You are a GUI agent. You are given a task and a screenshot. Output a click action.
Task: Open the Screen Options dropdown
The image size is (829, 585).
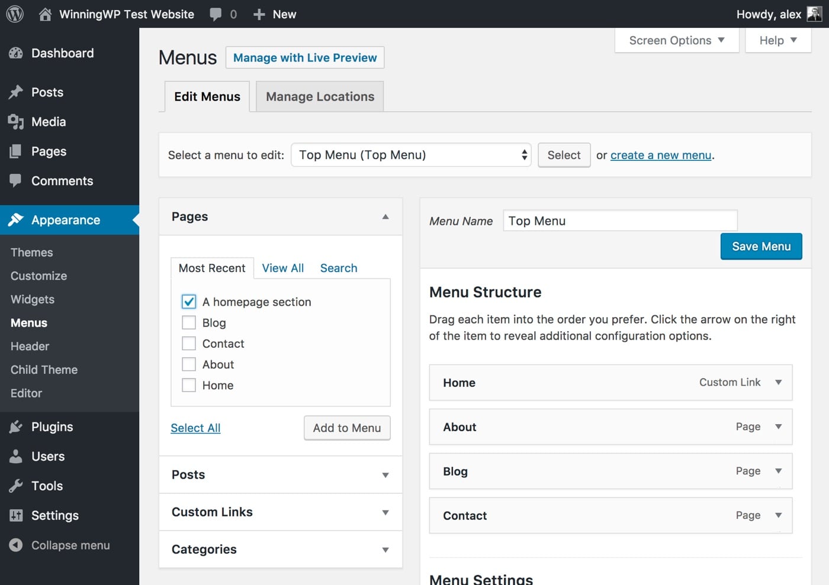(677, 40)
